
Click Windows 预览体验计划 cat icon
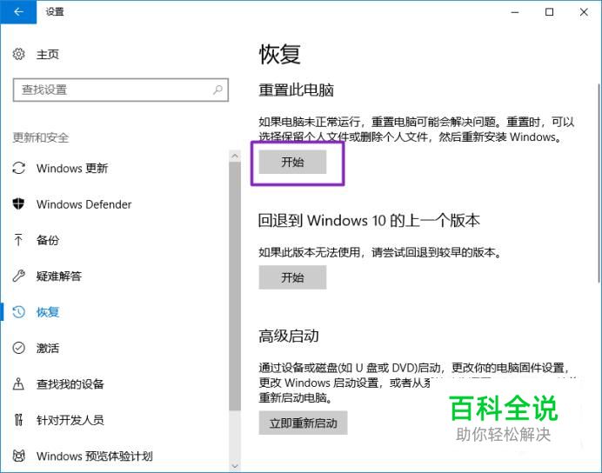click(x=18, y=456)
